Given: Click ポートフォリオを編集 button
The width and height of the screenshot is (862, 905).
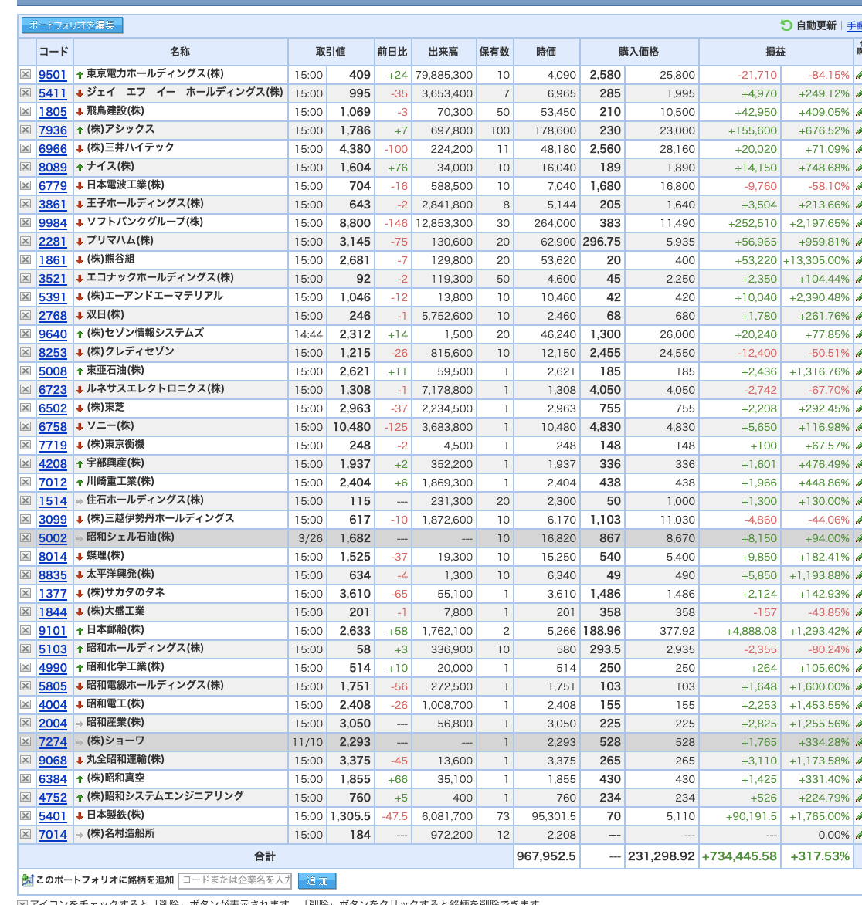Looking at the screenshot, I should (72, 25).
